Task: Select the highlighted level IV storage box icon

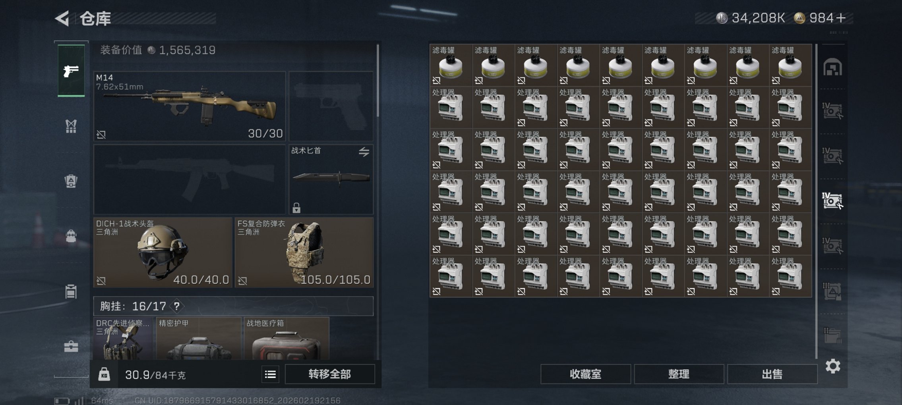Action: [x=832, y=201]
